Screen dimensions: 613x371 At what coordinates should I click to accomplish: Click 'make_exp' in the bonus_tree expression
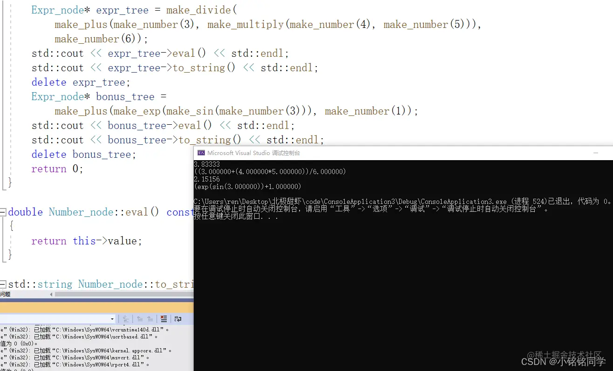(x=137, y=111)
